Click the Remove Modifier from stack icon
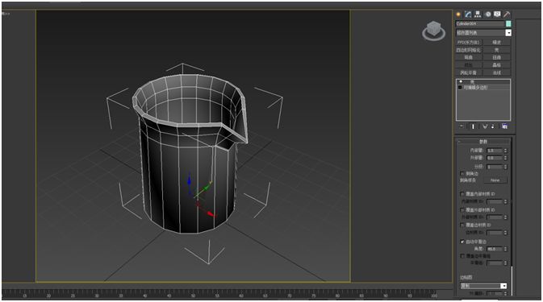543x302 pixels. [493, 126]
